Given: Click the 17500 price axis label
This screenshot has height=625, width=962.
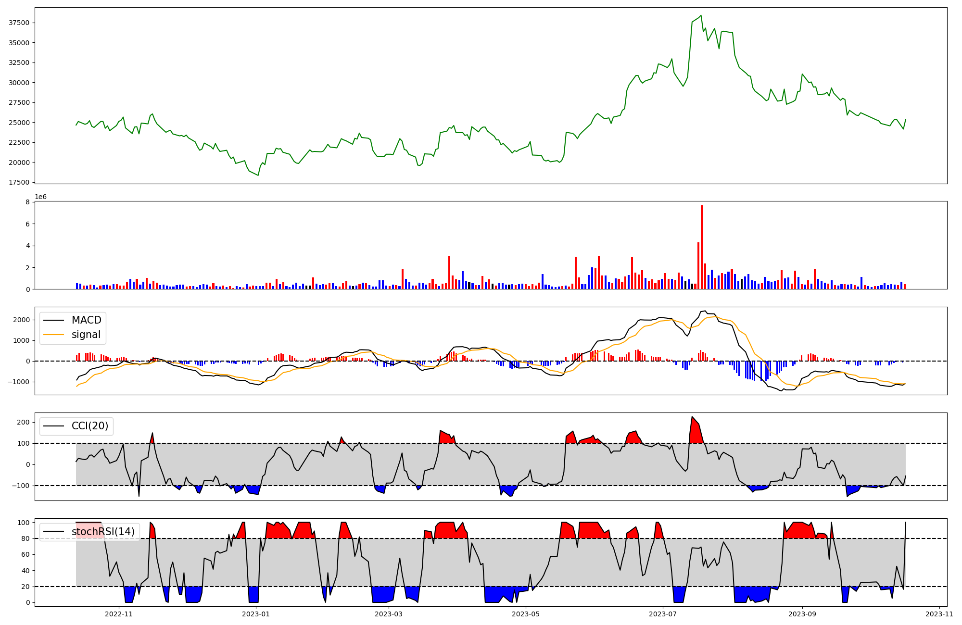Looking at the screenshot, I should [x=19, y=183].
